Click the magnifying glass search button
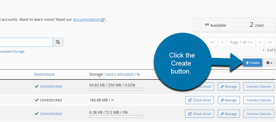 [x=58, y=42]
